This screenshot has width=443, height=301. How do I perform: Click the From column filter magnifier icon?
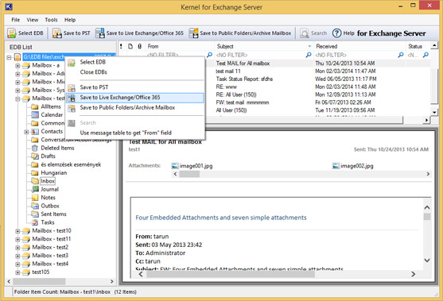click(209, 55)
